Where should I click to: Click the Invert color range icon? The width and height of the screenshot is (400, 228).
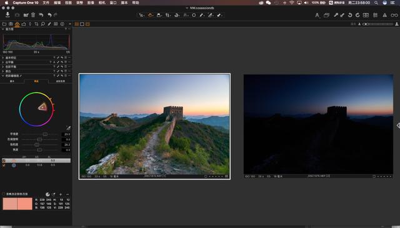tap(47, 194)
